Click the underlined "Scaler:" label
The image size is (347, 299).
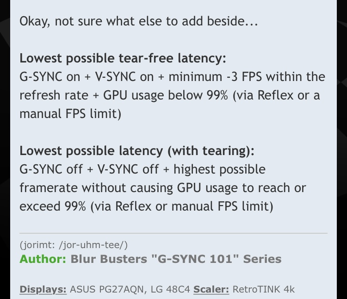tap(211, 289)
